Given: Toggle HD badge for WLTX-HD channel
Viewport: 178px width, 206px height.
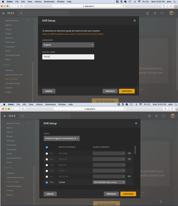Looking at the screenshot, I should [x=129, y=176].
